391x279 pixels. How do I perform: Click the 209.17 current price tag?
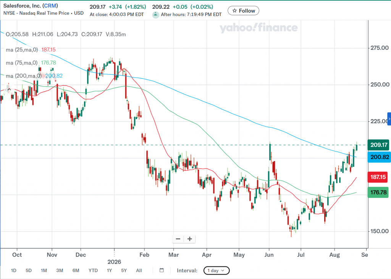point(378,145)
